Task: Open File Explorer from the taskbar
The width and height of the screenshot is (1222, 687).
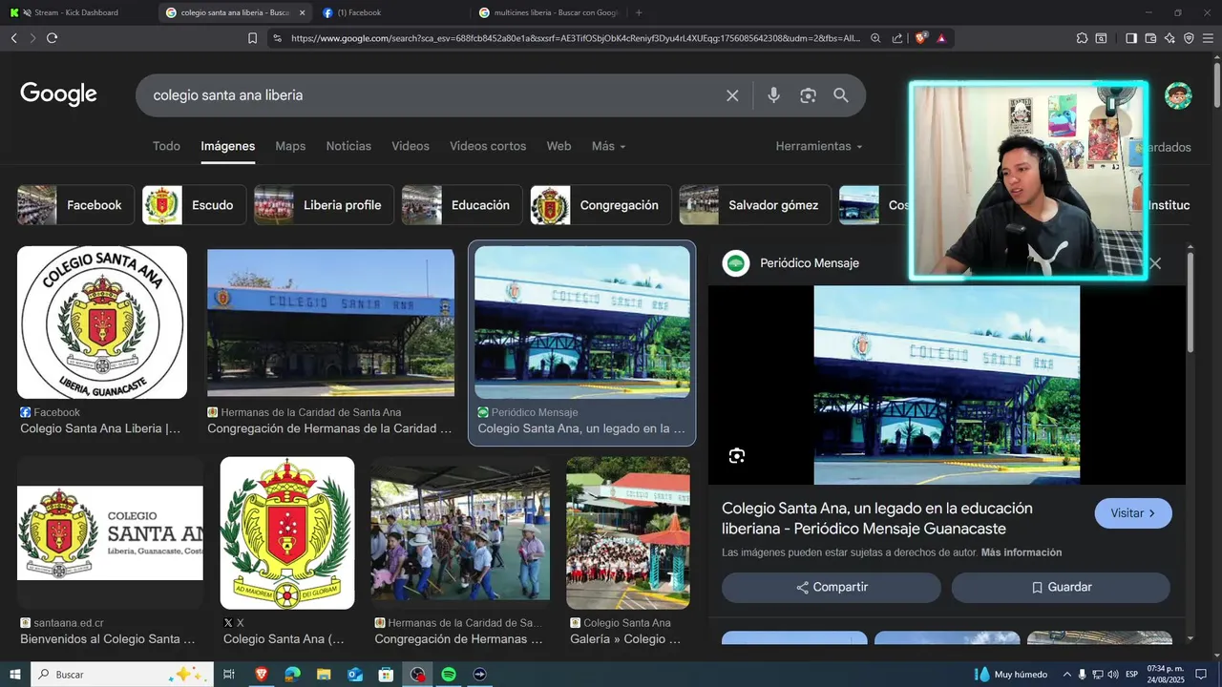Action: coord(324,675)
